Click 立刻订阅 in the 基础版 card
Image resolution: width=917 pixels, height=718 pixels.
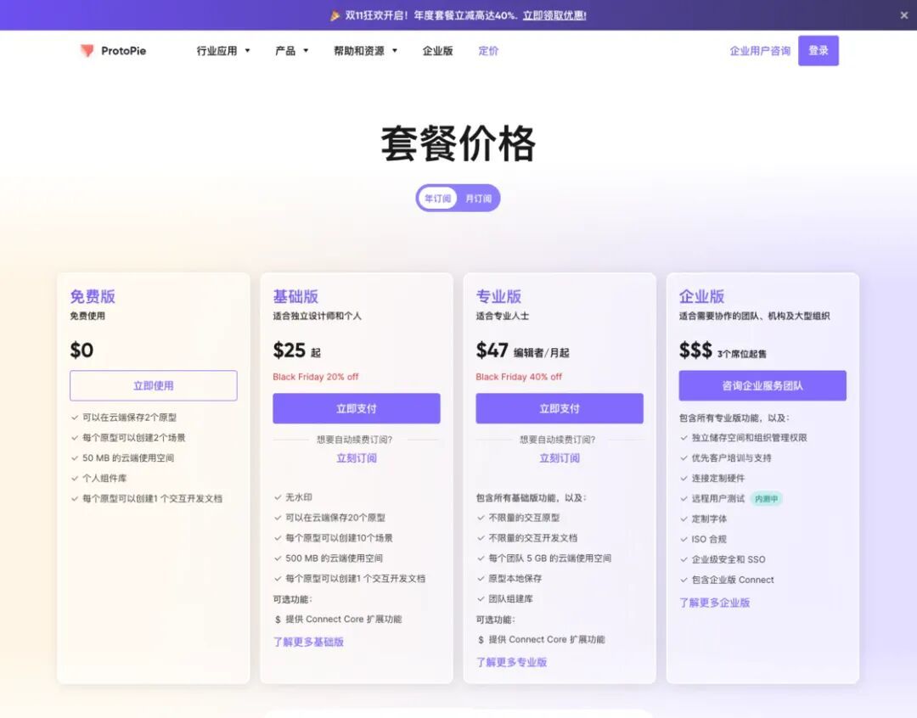[x=356, y=457]
